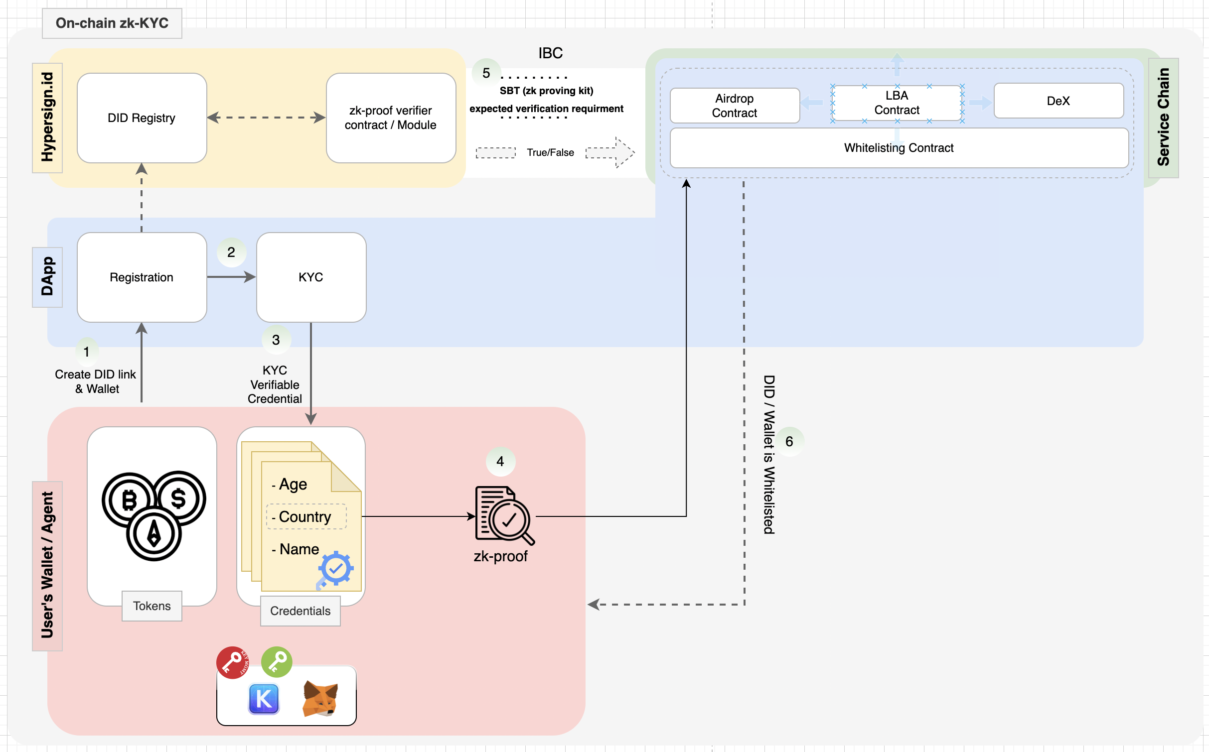Click the blue Keplr K wallet icon

point(264,699)
